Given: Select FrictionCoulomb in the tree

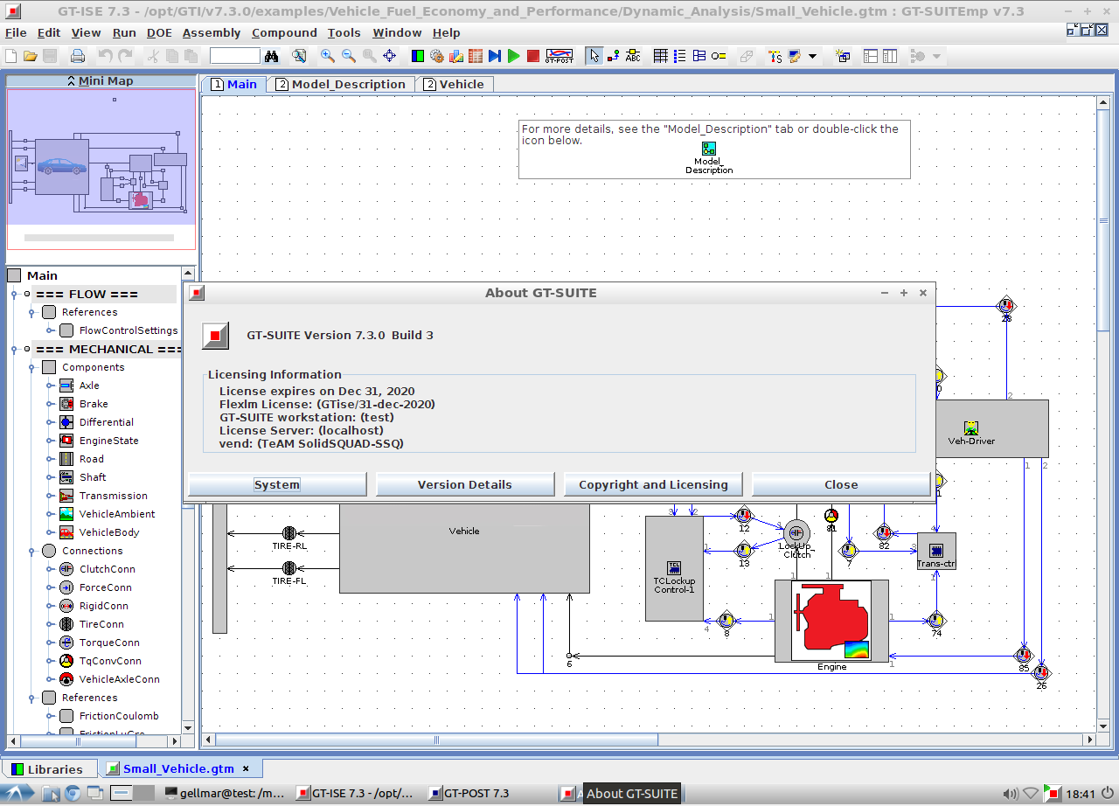Looking at the screenshot, I should pyautogui.click(x=119, y=716).
